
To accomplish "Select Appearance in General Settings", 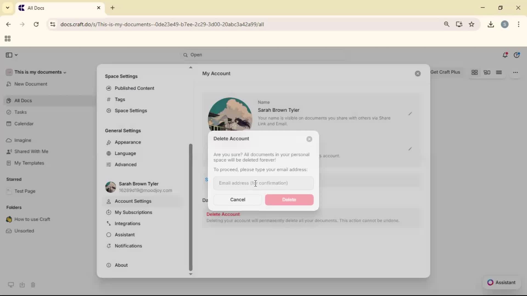I will 128,142.
